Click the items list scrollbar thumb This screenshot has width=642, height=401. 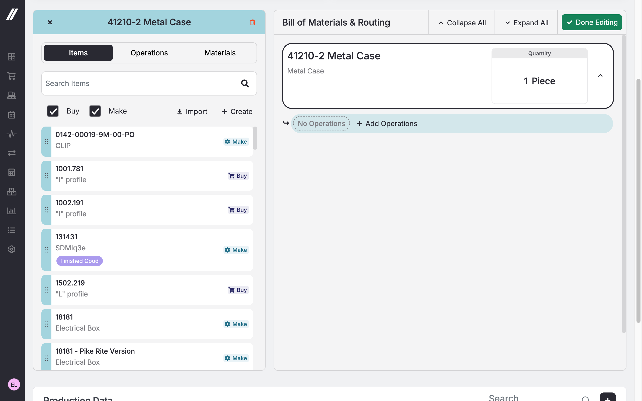(255, 138)
